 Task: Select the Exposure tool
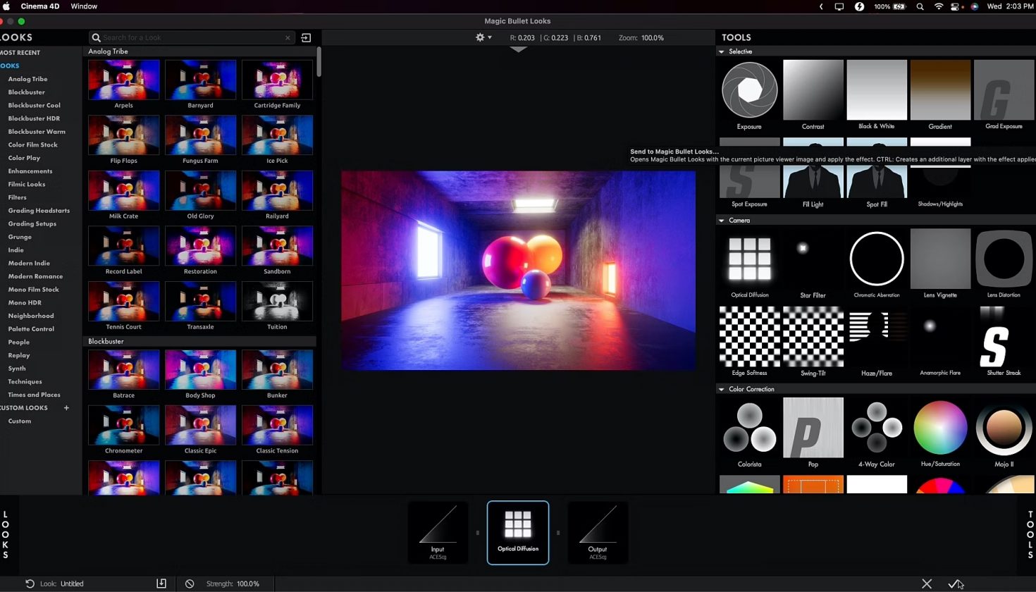749,90
